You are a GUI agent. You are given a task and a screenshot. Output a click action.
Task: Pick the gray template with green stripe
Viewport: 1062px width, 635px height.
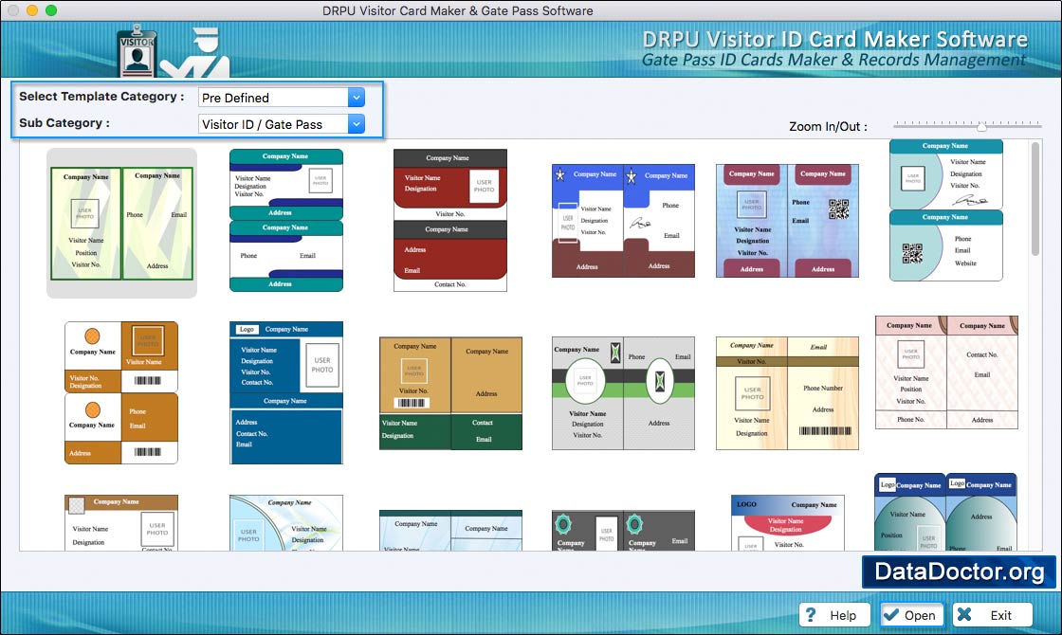(623, 393)
